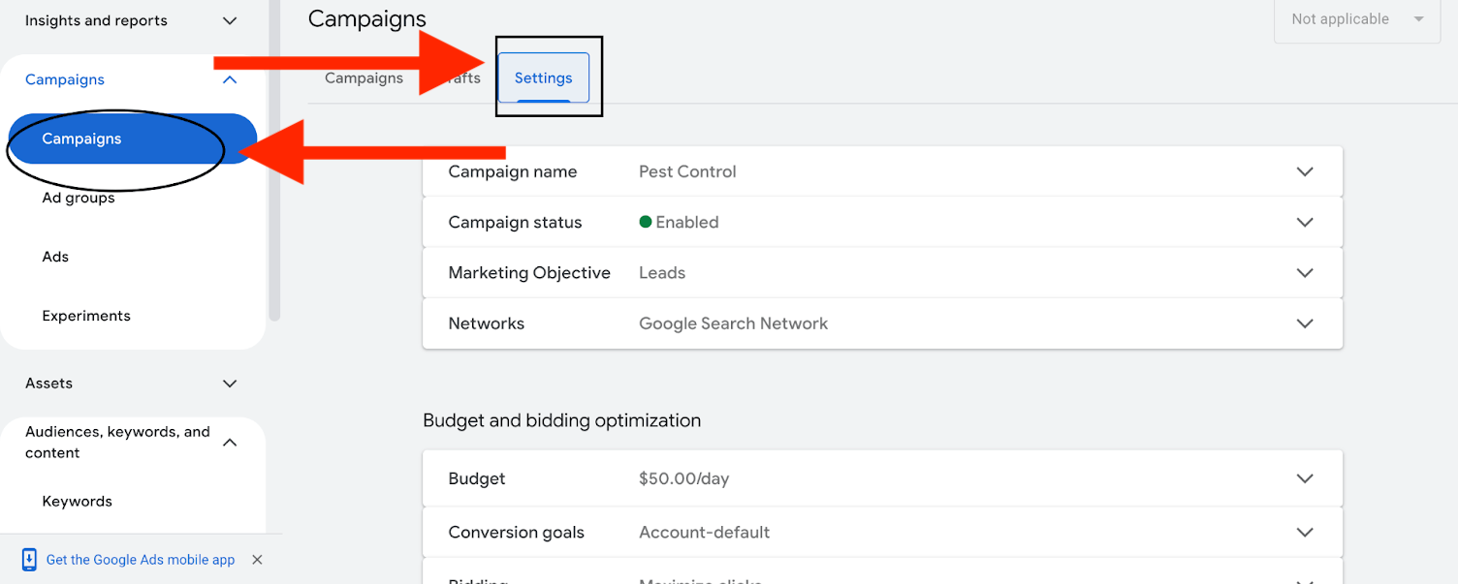Image resolution: width=1458 pixels, height=584 pixels.
Task: Dismiss the Google Ads mobile app banner
Action: point(257,559)
